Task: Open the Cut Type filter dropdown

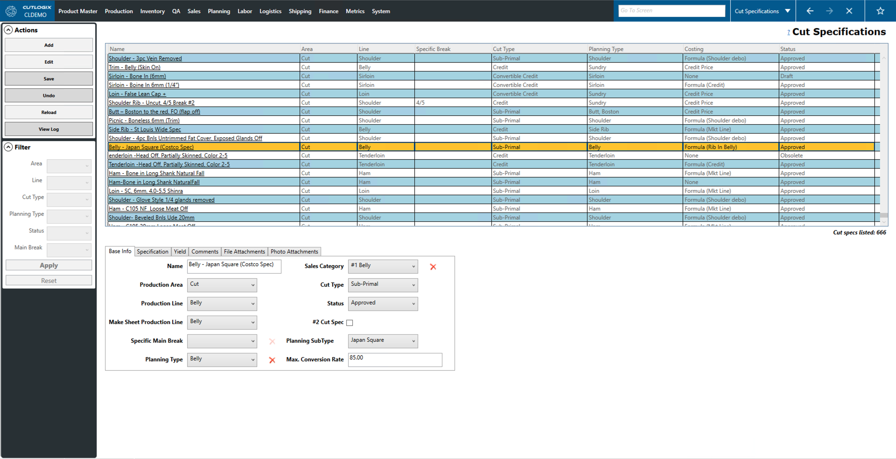Action: pos(69,199)
